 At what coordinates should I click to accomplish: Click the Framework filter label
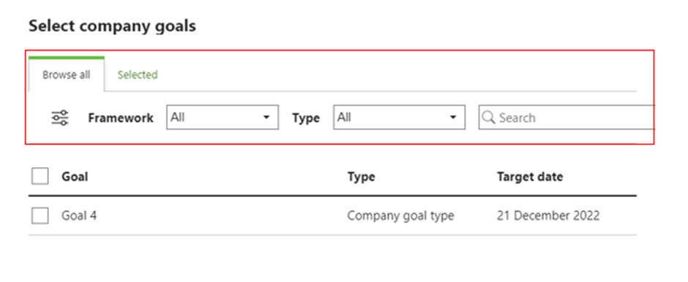[121, 118]
